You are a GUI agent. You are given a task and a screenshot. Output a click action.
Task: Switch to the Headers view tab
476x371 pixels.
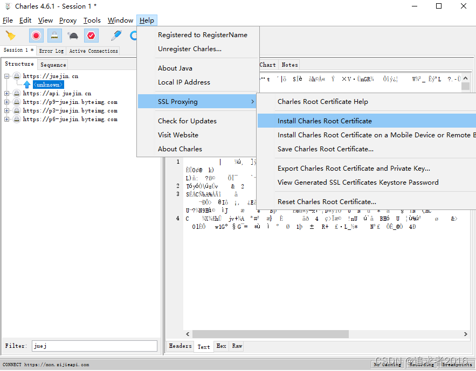click(180, 346)
